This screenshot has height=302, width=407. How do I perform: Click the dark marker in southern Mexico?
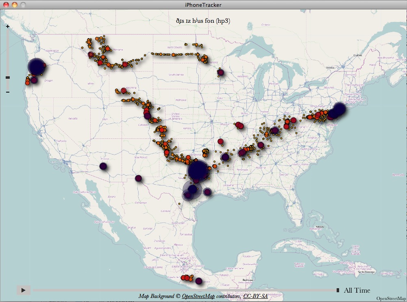[198, 281]
